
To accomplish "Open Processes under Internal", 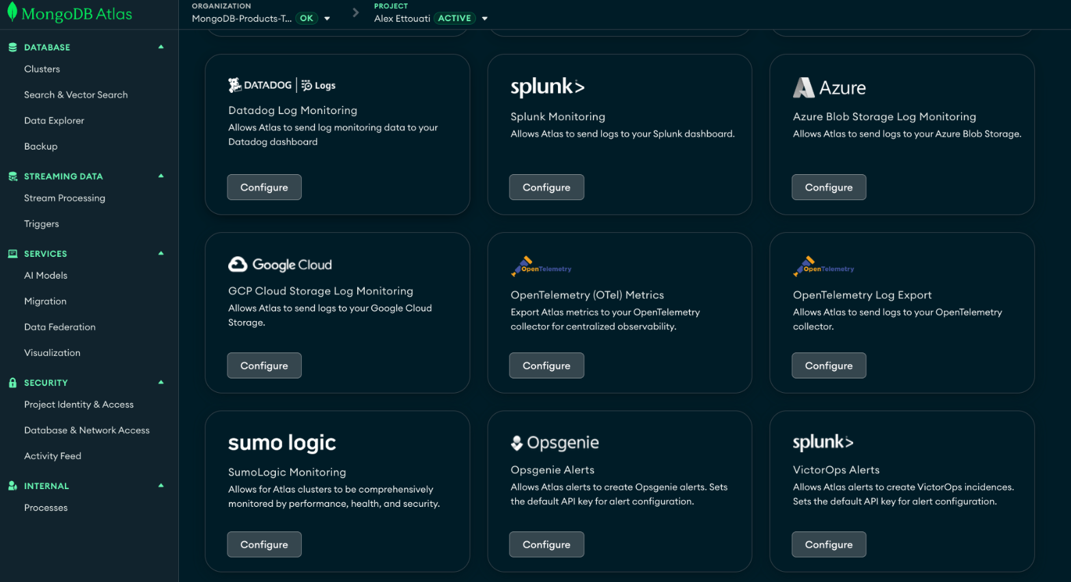I will [46, 508].
